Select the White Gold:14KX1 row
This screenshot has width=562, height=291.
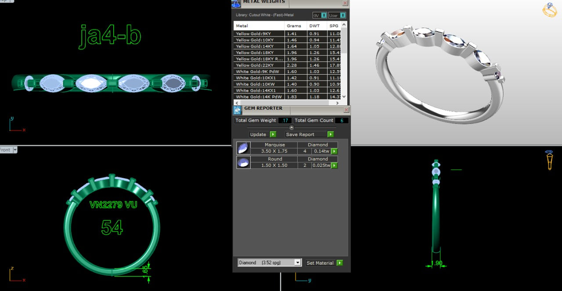point(288,90)
